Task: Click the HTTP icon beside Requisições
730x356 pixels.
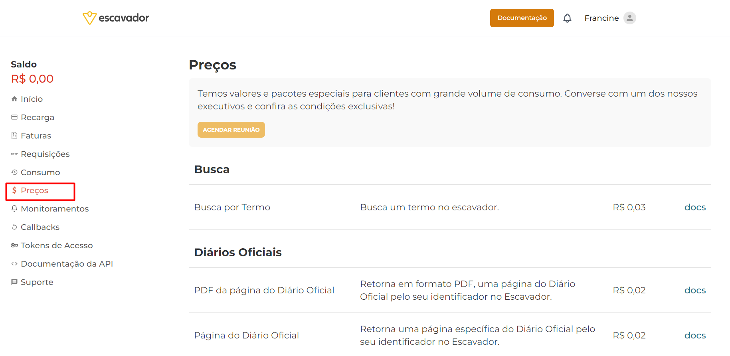Action: [x=14, y=154]
